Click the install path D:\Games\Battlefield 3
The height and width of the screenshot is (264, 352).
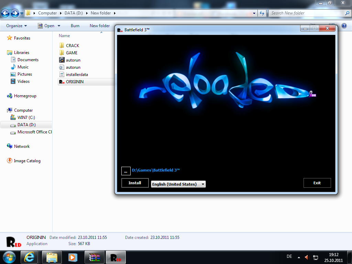pyautogui.click(x=156, y=170)
